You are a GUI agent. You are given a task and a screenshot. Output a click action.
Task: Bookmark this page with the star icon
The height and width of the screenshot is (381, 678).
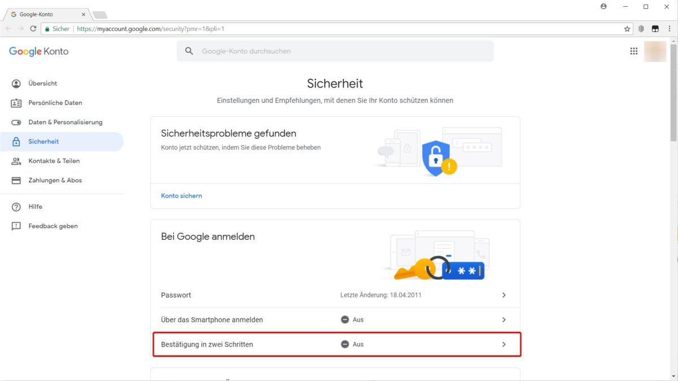[x=627, y=29]
